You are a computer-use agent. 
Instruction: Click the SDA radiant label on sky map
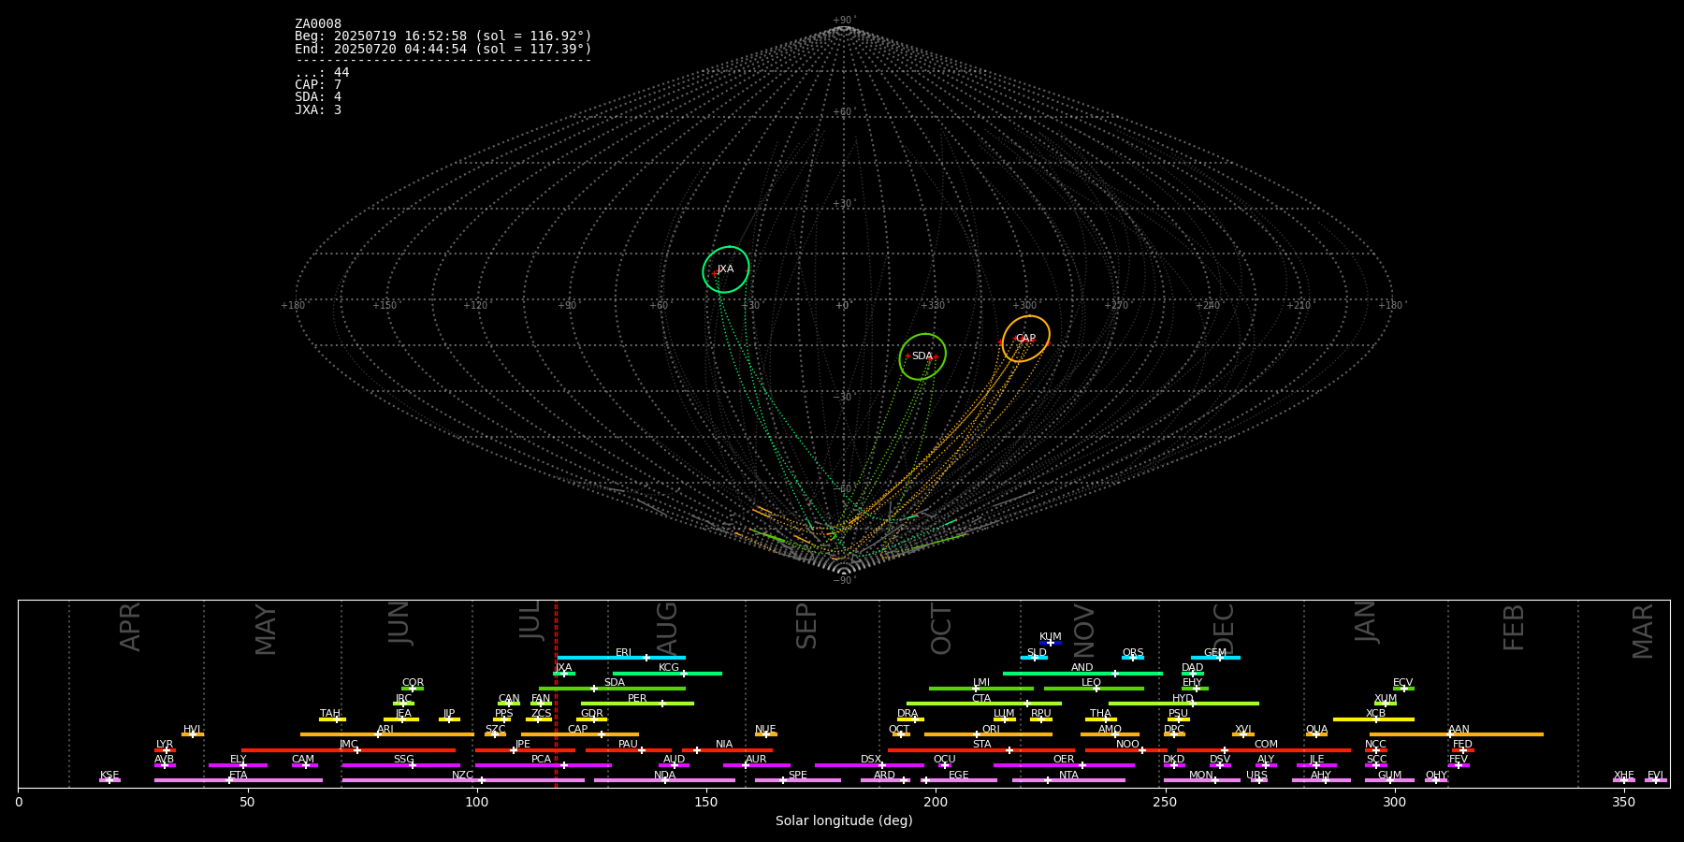click(x=922, y=356)
